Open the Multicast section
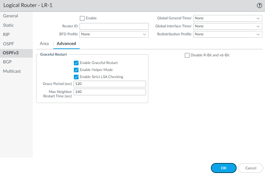265x177 pixels. pos(12,71)
